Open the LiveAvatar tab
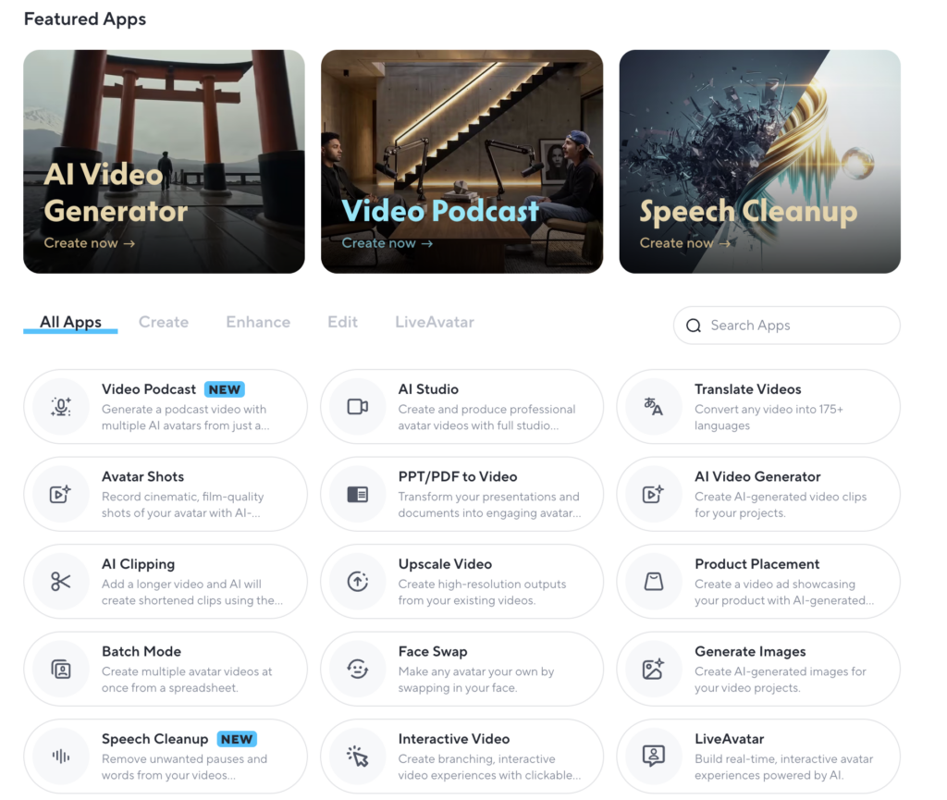 tap(435, 322)
